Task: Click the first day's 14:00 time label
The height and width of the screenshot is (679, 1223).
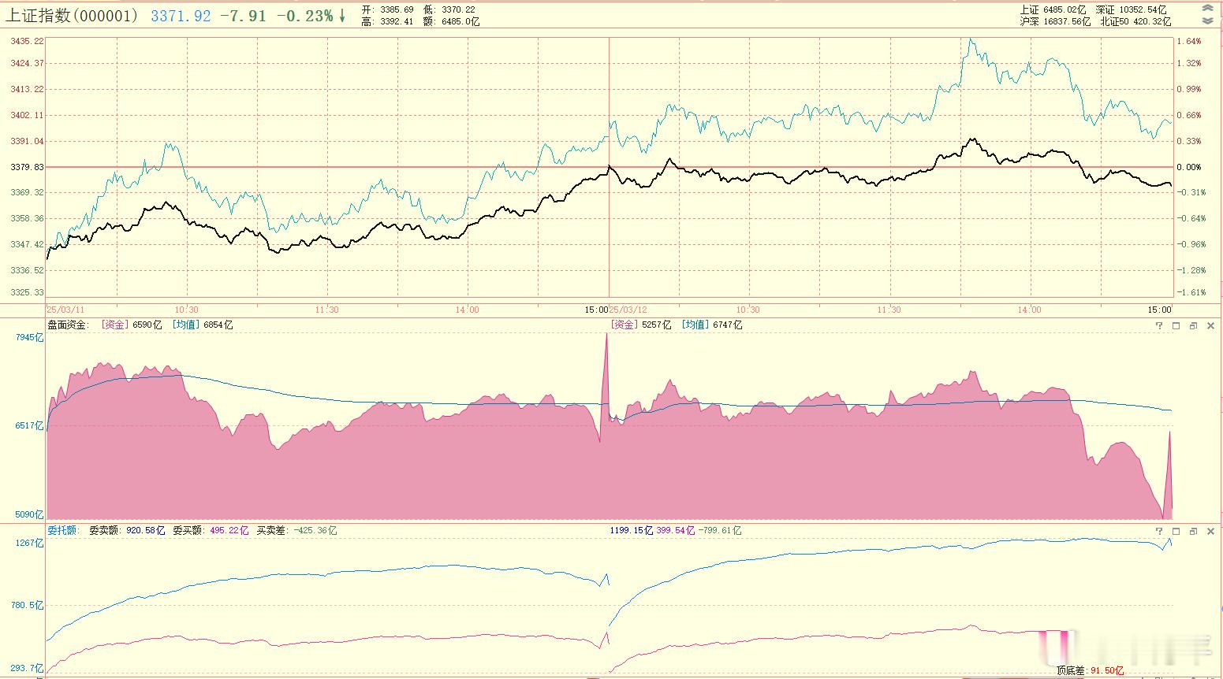Action: pyautogui.click(x=467, y=310)
